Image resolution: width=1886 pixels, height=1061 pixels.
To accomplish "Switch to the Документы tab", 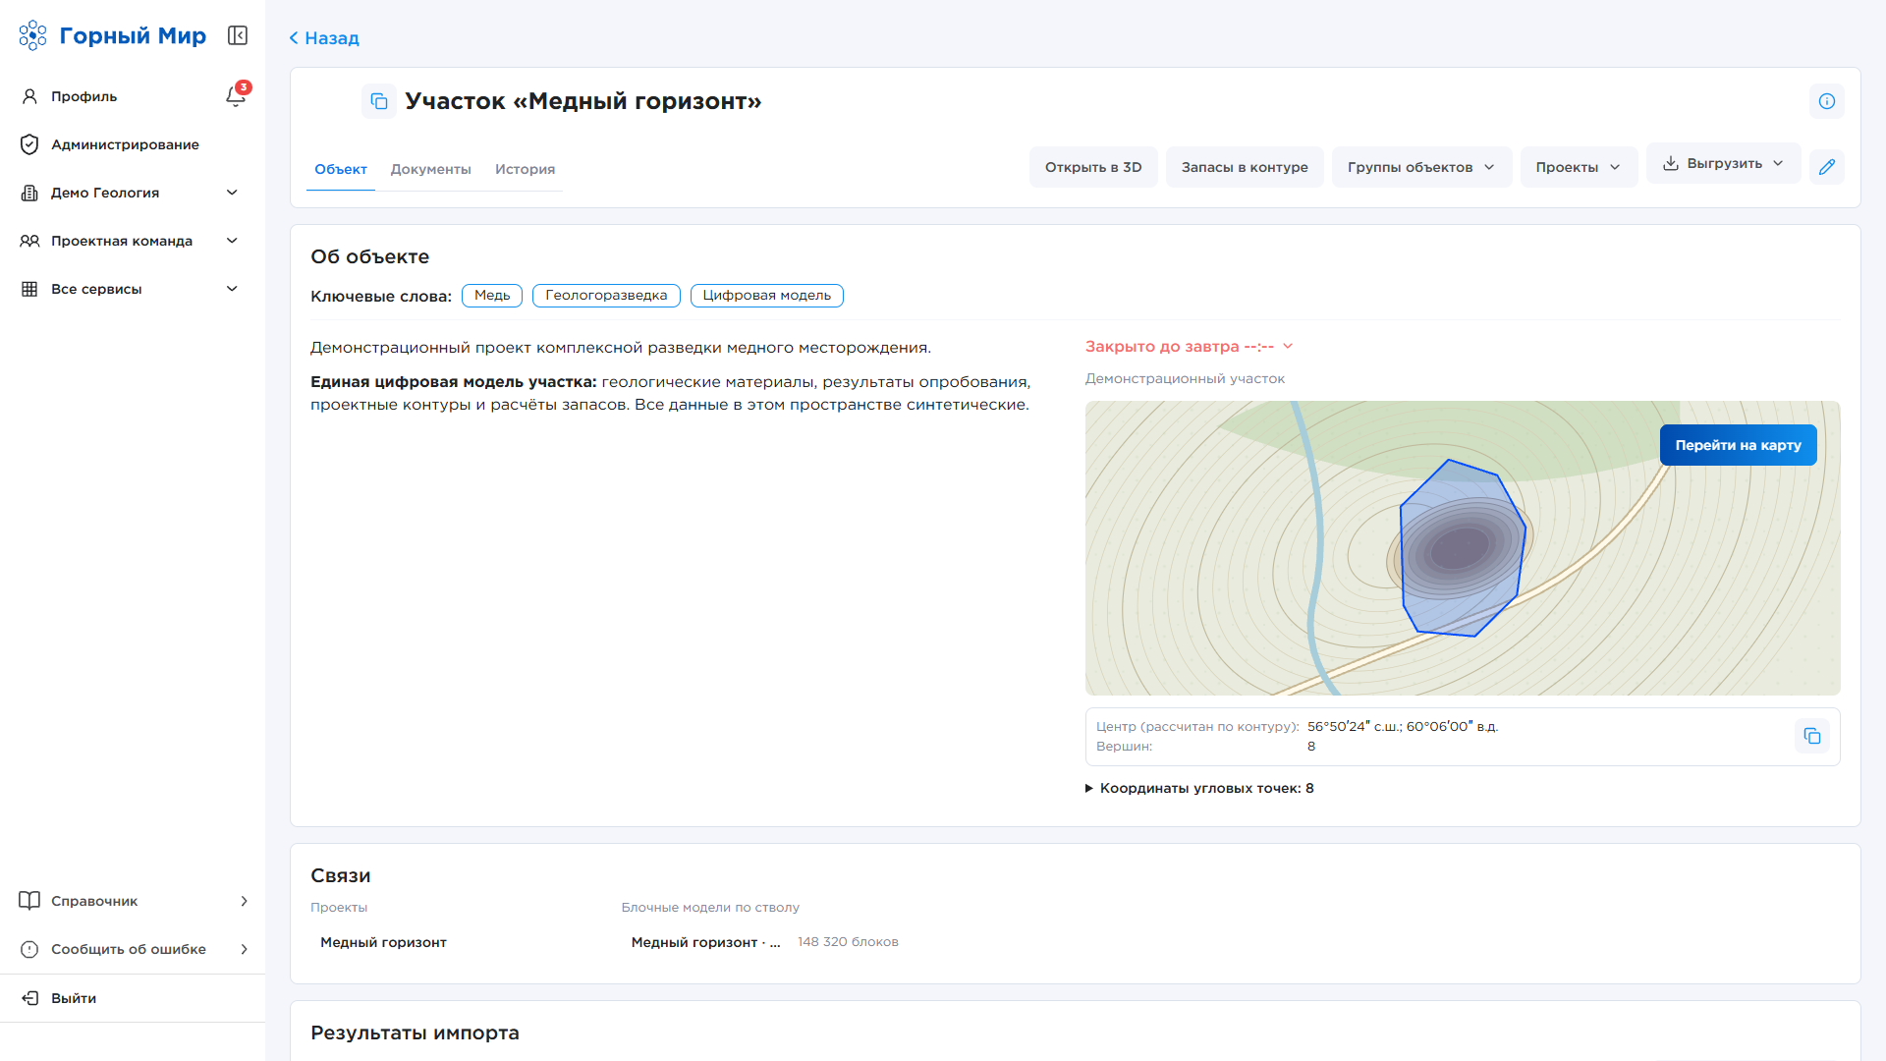I will 431,169.
